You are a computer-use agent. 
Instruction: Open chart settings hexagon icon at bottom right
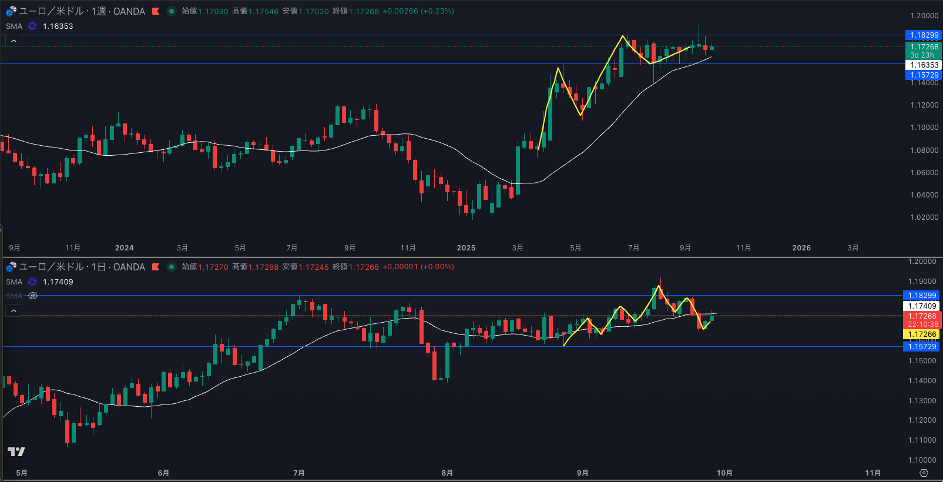click(x=924, y=473)
